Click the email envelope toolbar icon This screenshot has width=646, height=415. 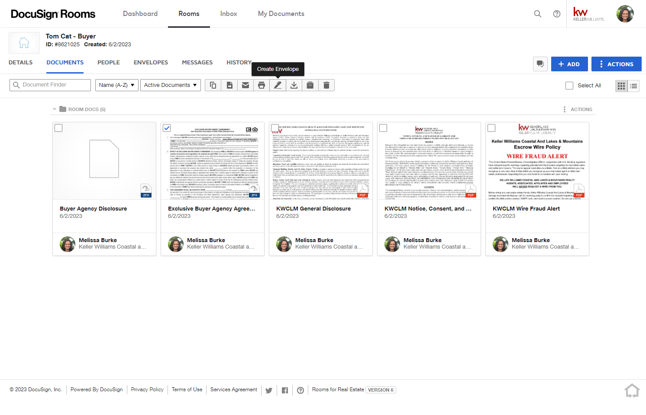pos(245,85)
